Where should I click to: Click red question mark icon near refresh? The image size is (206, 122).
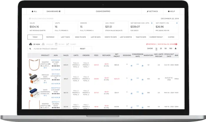tap(176, 44)
